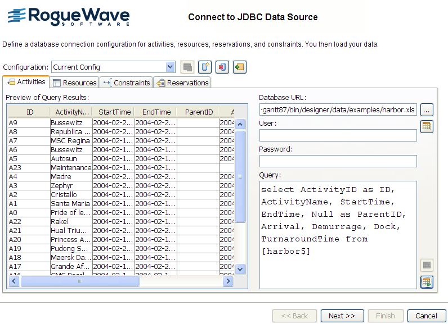Click the greyed-out save configuration icon
The height and width of the screenshot is (324, 448).
[x=188, y=67]
